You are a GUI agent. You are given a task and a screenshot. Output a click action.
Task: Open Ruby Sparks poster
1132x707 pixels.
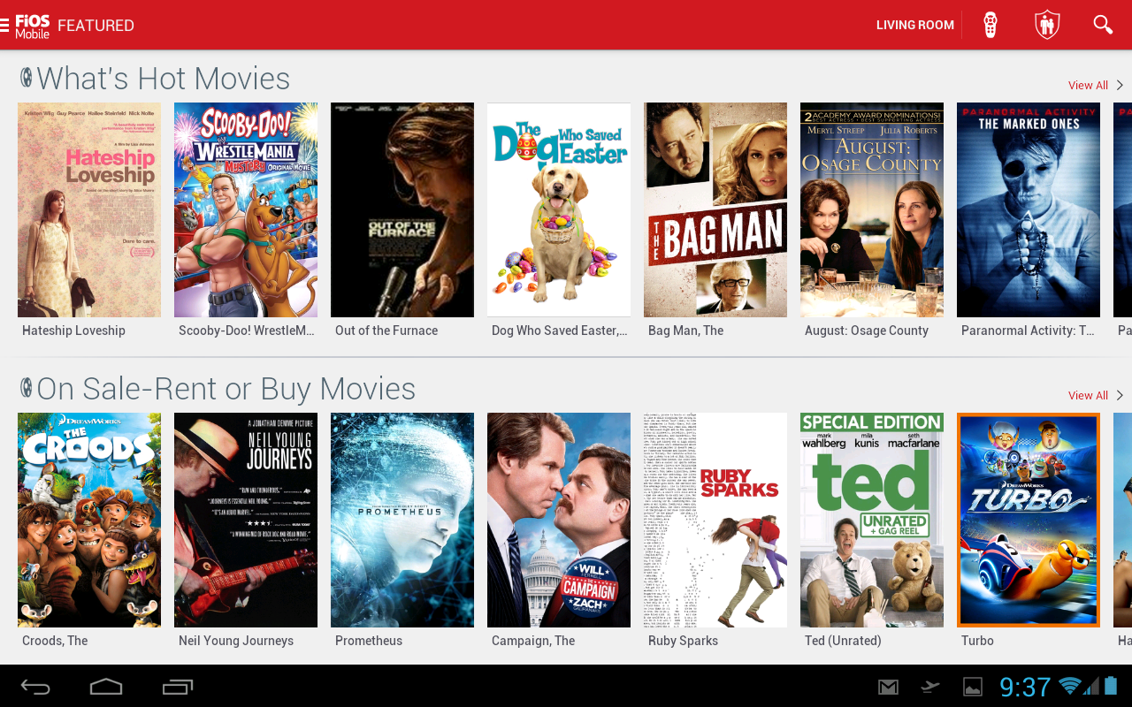point(715,520)
